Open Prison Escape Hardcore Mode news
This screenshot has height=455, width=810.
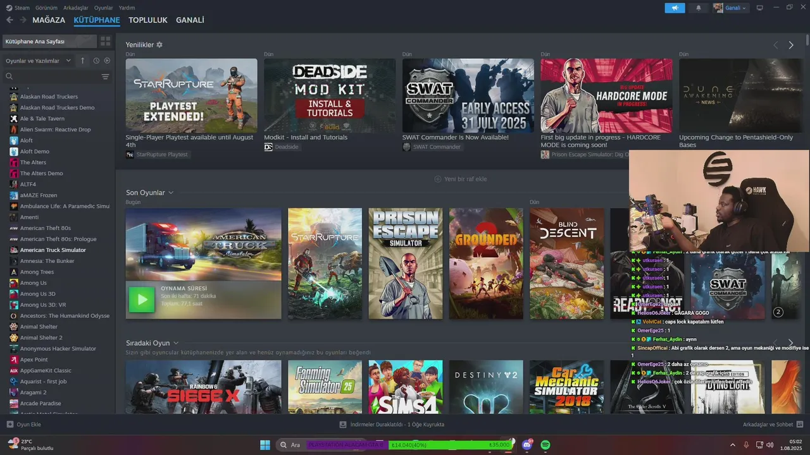click(606, 95)
